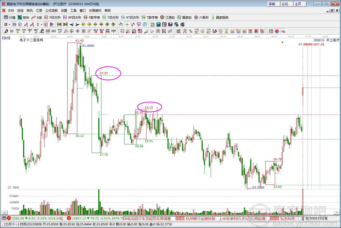The height and width of the screenshot is (228, 341).
Task: Launch the 赢家轮 wheel tool
Action: [x=184, y=17]
